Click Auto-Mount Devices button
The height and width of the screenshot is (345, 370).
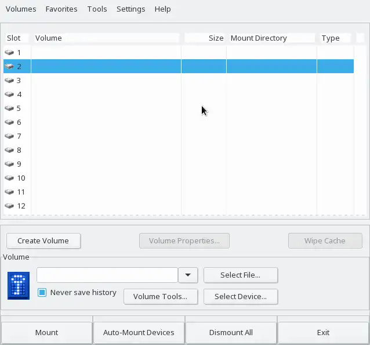pos(139,333)
